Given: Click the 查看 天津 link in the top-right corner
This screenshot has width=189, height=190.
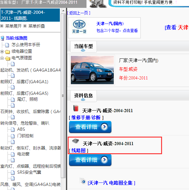Looking at the screenshot, I should point(177,27).
